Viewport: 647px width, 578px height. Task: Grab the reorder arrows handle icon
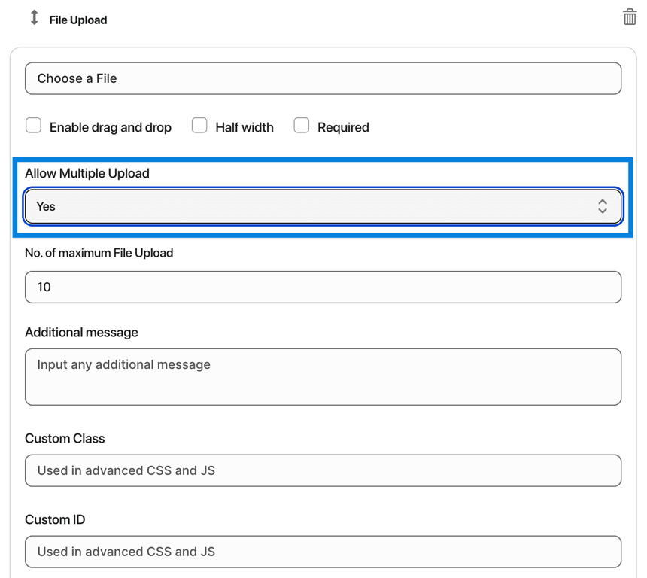(x=35, y=17)
